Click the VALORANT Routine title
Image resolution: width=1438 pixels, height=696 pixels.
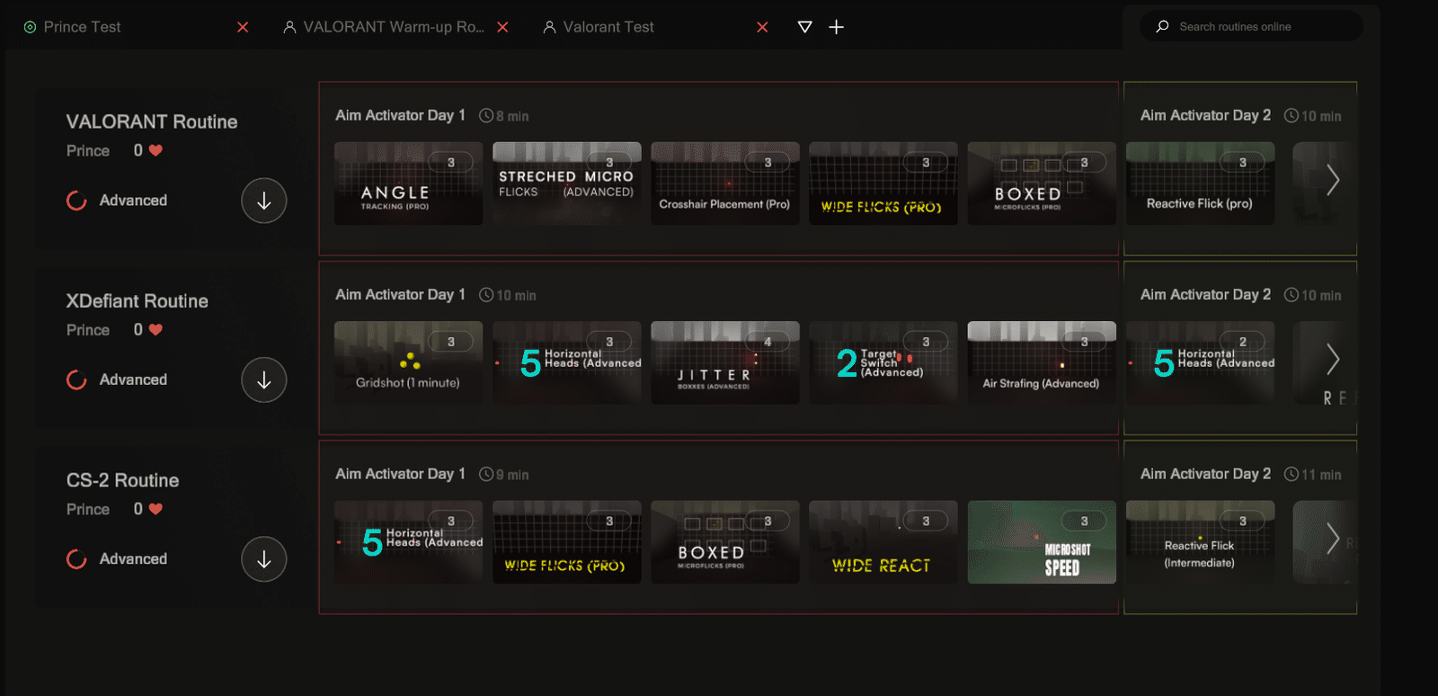click(x=152, y=121)
